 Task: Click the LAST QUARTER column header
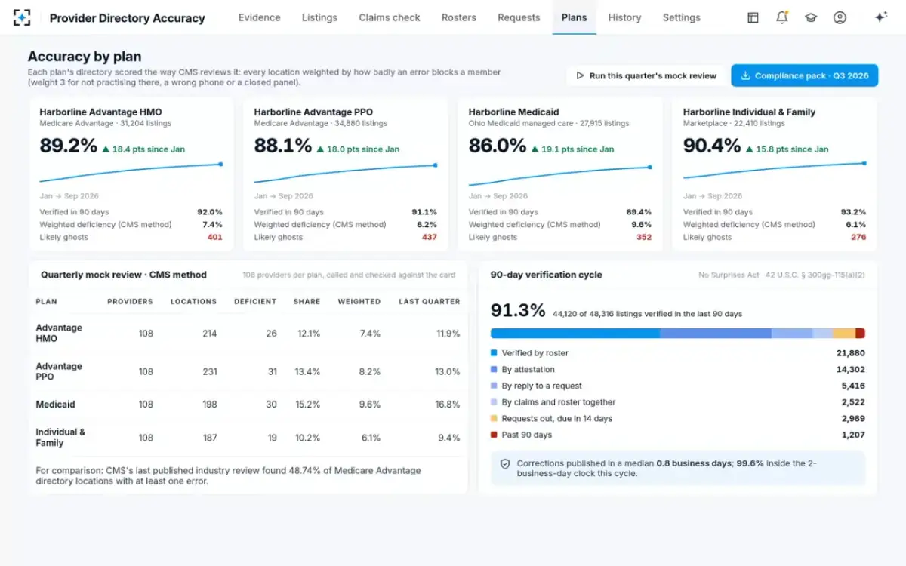pyautogui.click(x=430, y=301)
